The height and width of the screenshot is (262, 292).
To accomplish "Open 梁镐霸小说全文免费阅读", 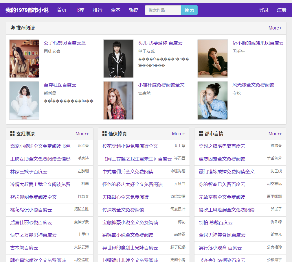I will [x=128, y=235].
